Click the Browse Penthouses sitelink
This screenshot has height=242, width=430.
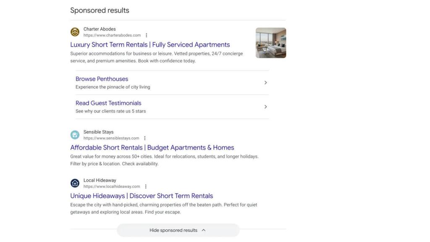tap(102, 79)
